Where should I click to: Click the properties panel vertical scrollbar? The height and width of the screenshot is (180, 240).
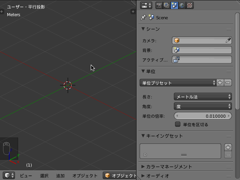click(x=237, y=61)
